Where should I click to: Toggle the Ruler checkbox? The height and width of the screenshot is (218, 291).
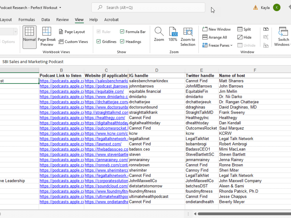pyautogui.click(x=99, y=31)
